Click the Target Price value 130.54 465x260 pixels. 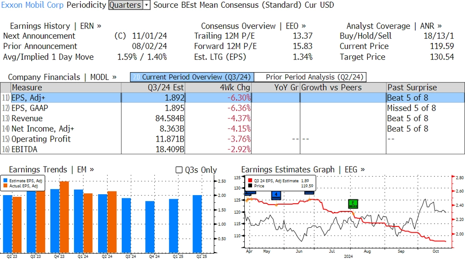coord(442,57)
